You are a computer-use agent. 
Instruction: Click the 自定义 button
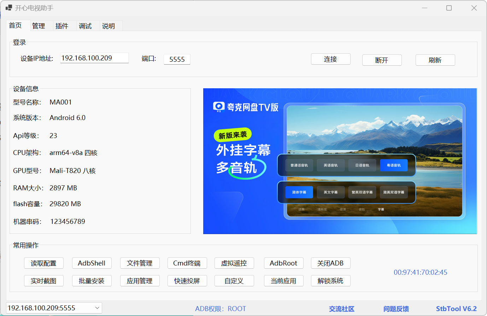[234, 281]
